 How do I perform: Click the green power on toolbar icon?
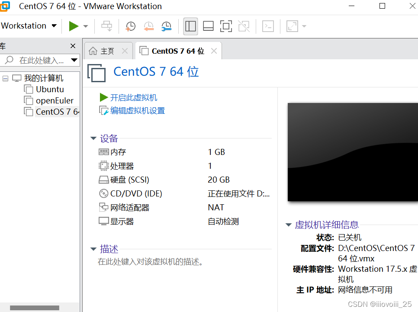pyautogui.click(x=73, y=26)
